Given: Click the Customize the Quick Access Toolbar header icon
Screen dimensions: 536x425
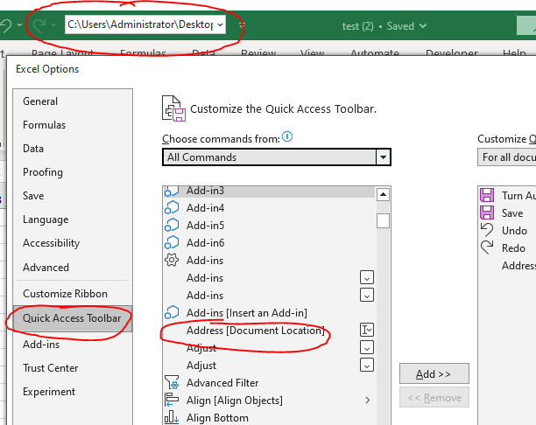Looking at the screenshot, I should coord(173,108).
